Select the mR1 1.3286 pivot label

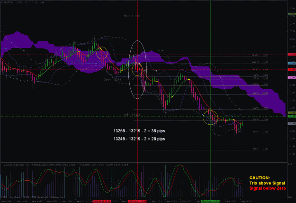pyautogui.click(x=132, y=16)
